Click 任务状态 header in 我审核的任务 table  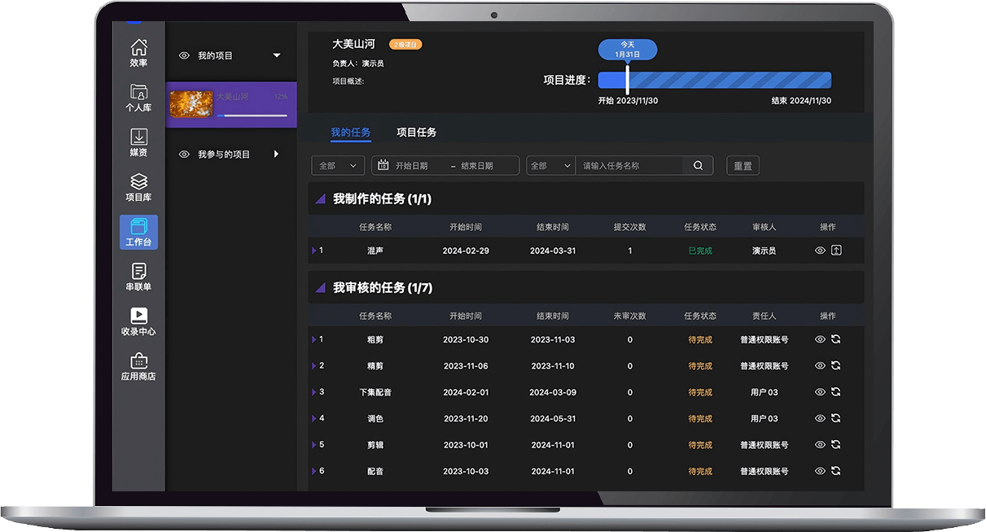tap(700, 316)
